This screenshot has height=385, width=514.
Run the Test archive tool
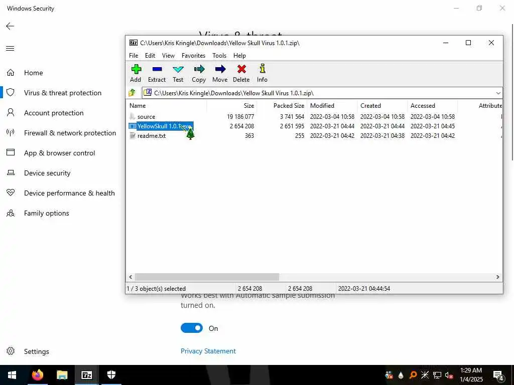click(x=178, y=69)
